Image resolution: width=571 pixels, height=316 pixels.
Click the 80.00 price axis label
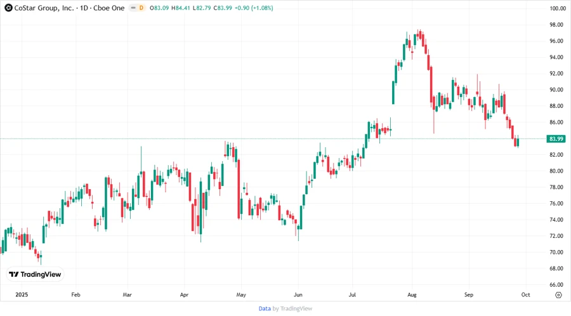[556, 171]
